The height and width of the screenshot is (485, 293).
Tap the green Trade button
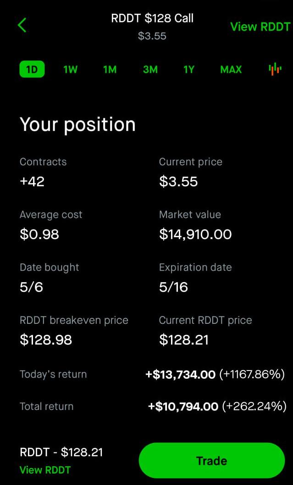(212, 461)
